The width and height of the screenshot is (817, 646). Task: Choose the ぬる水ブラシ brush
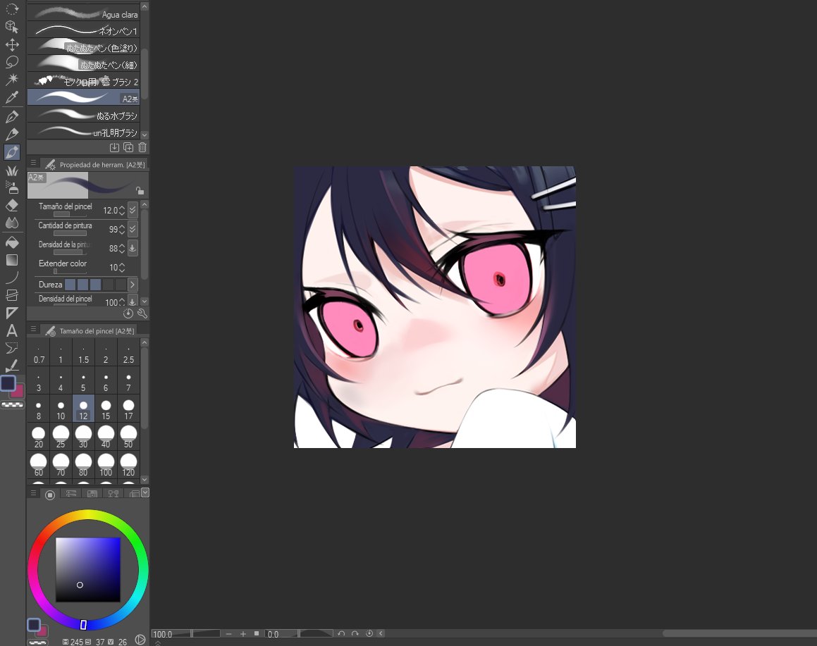click(83, 115)
